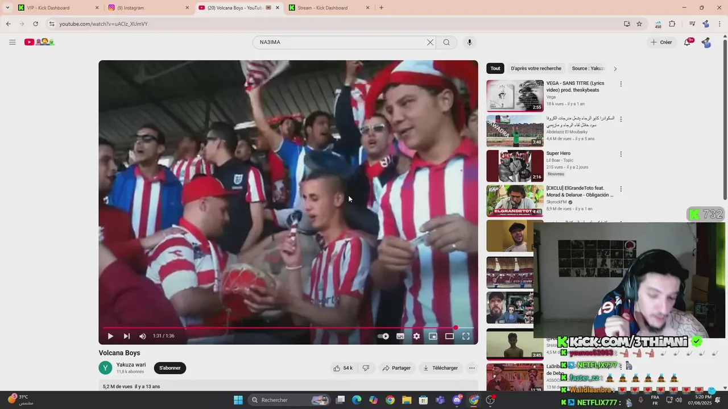Screen dimensions: 728x409
Task: Enable theater mode view
Action: click(449, 336)
